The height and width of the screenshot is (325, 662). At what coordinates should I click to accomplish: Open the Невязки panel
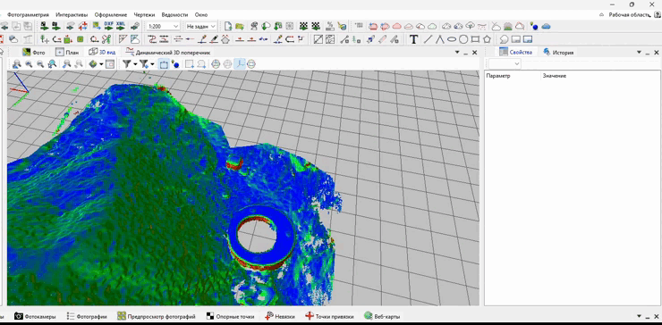[280, 316]
